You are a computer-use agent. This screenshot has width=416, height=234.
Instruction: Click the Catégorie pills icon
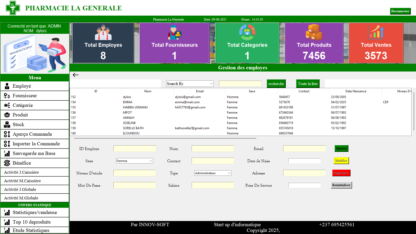coord(6,105)
